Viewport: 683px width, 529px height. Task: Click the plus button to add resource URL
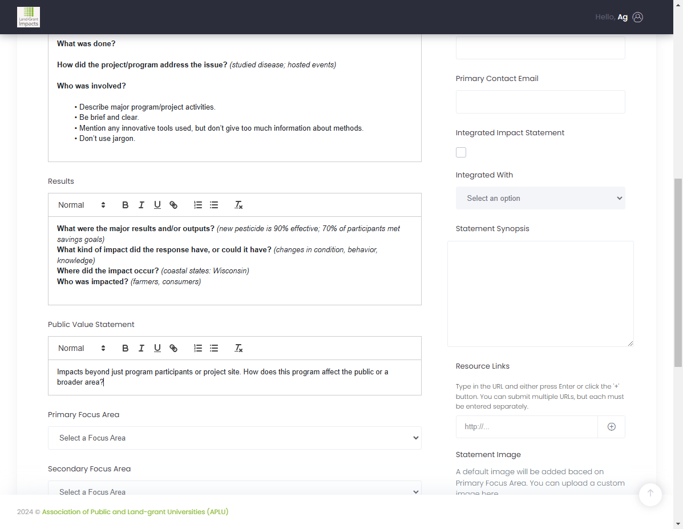point(612,427)
